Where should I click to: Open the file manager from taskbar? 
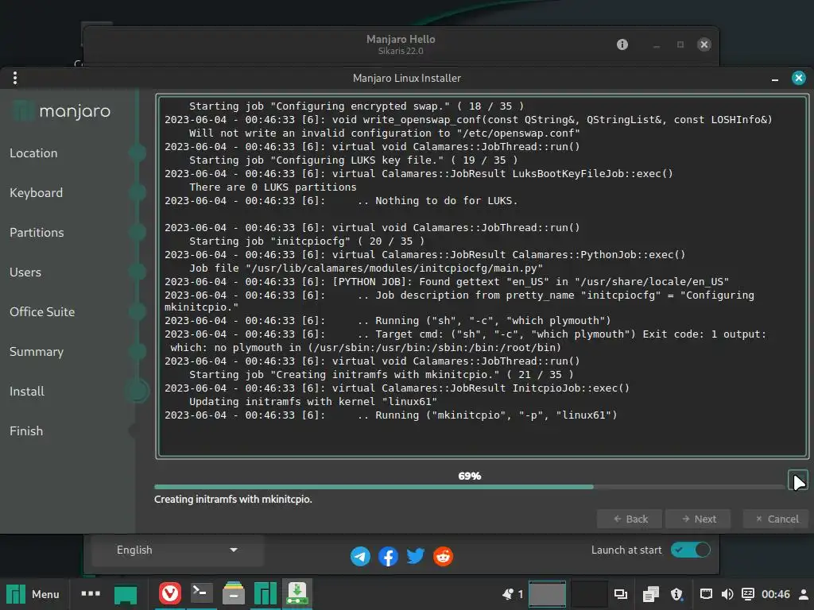[x=234, y=593]
